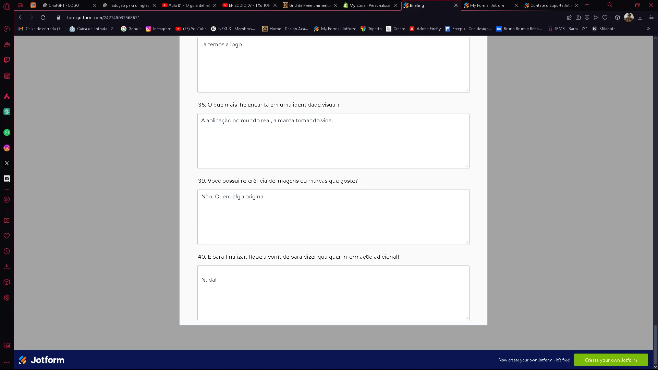This screenshot has width=658, height=370.
Task: Expand hidden bookmarks via the chevron
Action: pyautogui.click(x=648, y=29)
